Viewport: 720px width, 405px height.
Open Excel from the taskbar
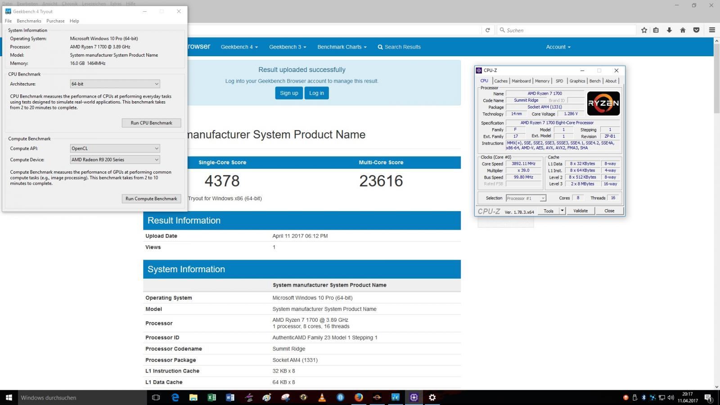211,397
